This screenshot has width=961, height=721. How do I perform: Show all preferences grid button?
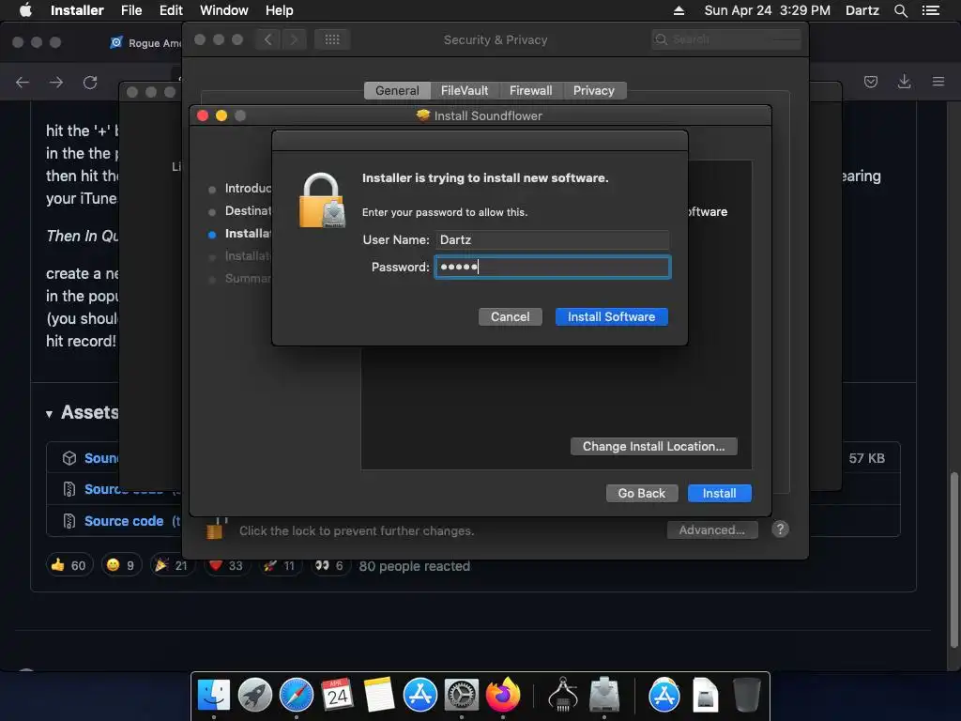coord(332,39)
